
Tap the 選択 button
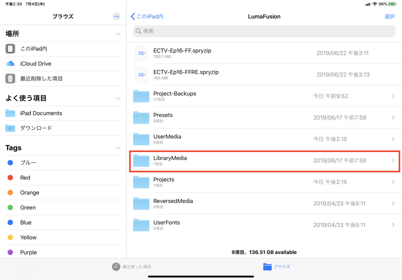[389, 16]
